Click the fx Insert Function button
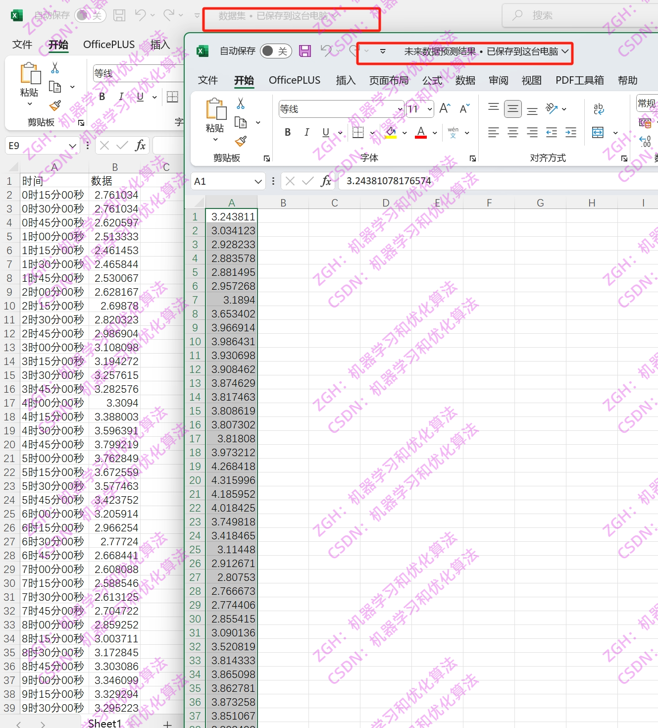The width and height of the screenshot is (658, 728). pyautogui.click(x=325, y=181)
